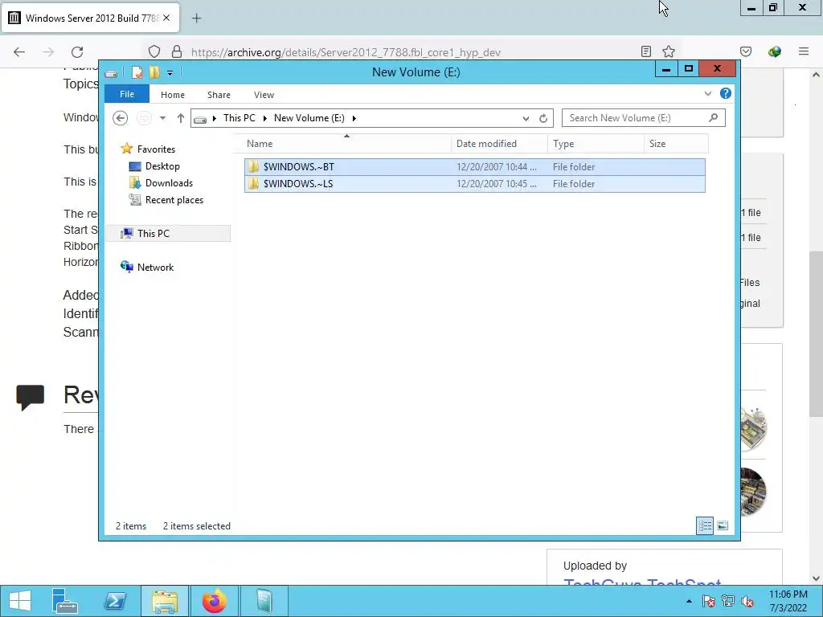This screenshot has width=823, height=617.
Task: Open Downloads in the navigation pane
Action: pos(169,183)
